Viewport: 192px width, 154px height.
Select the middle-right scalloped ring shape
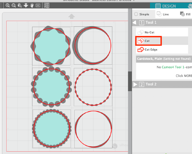pos(93,87)
